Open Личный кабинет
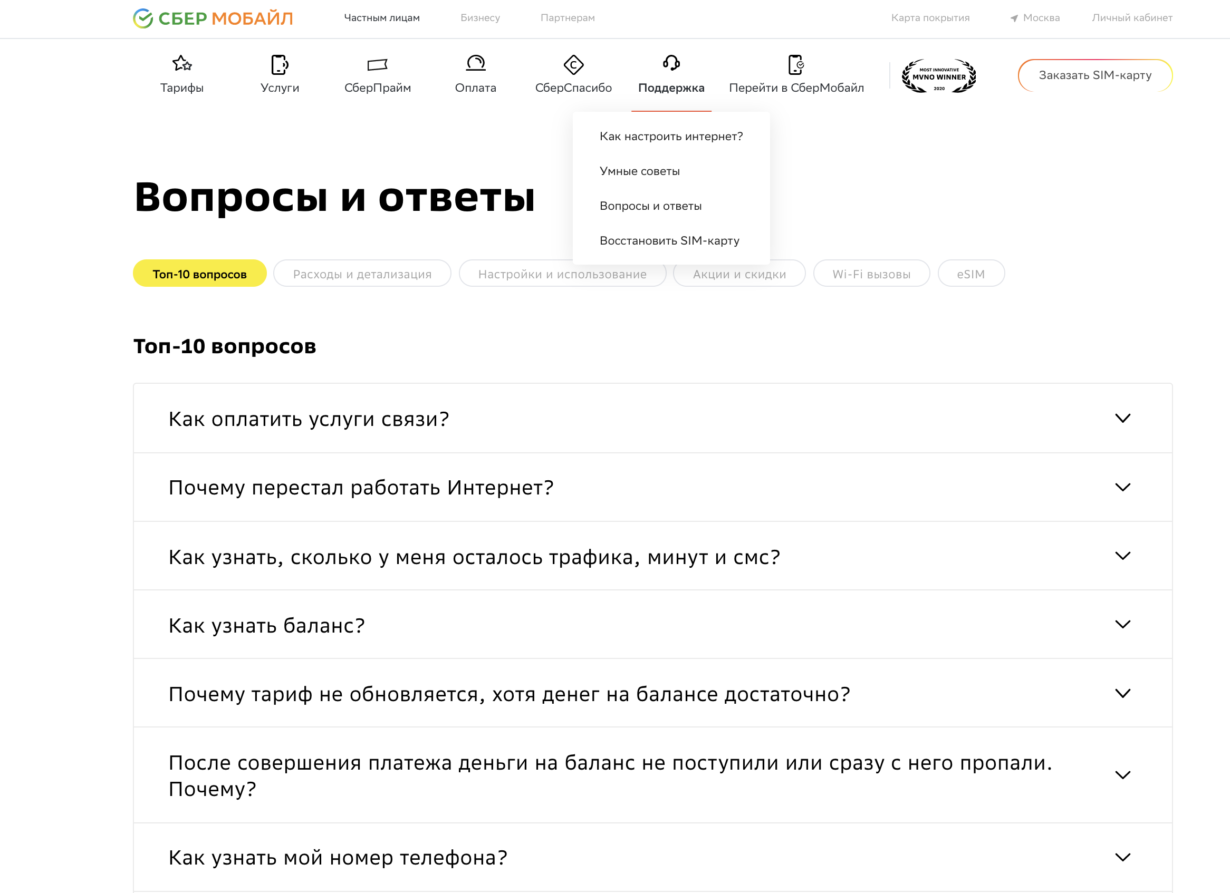This screenshot has width=1230, height=893. [x=1132, y=17]
